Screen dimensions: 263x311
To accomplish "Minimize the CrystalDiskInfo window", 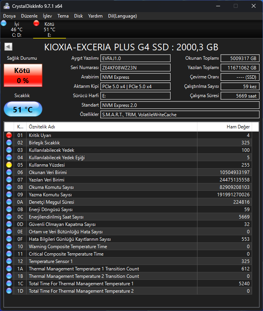I will point(218,6).
